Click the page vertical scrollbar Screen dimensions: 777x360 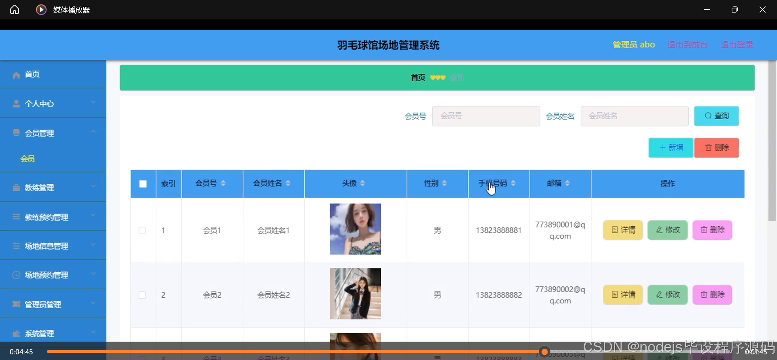(772, 141)
